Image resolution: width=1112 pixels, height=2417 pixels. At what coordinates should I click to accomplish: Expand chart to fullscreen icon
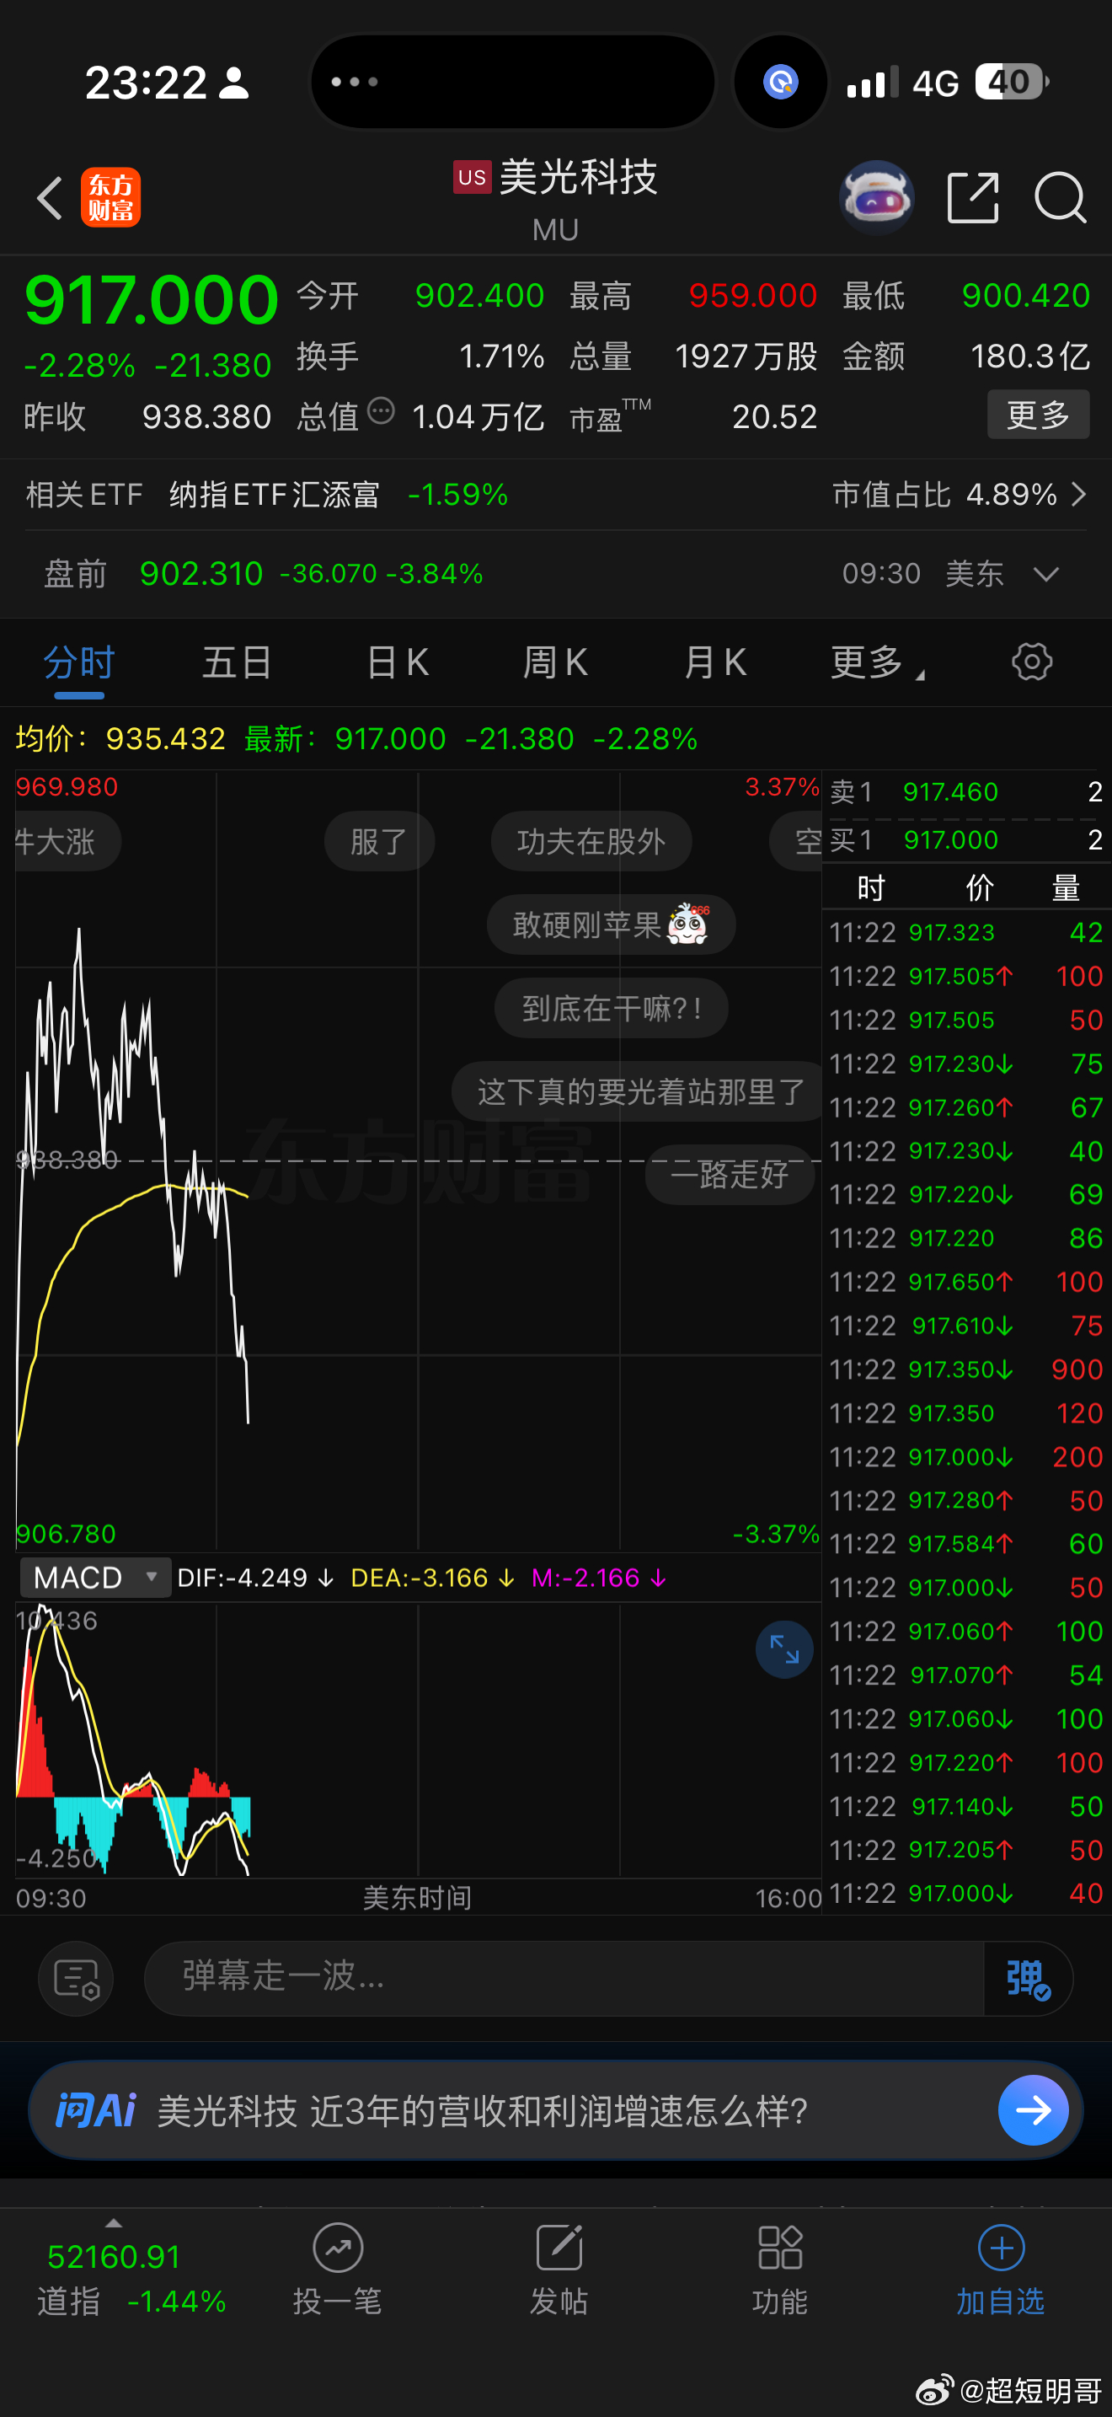pos(783,1649)
